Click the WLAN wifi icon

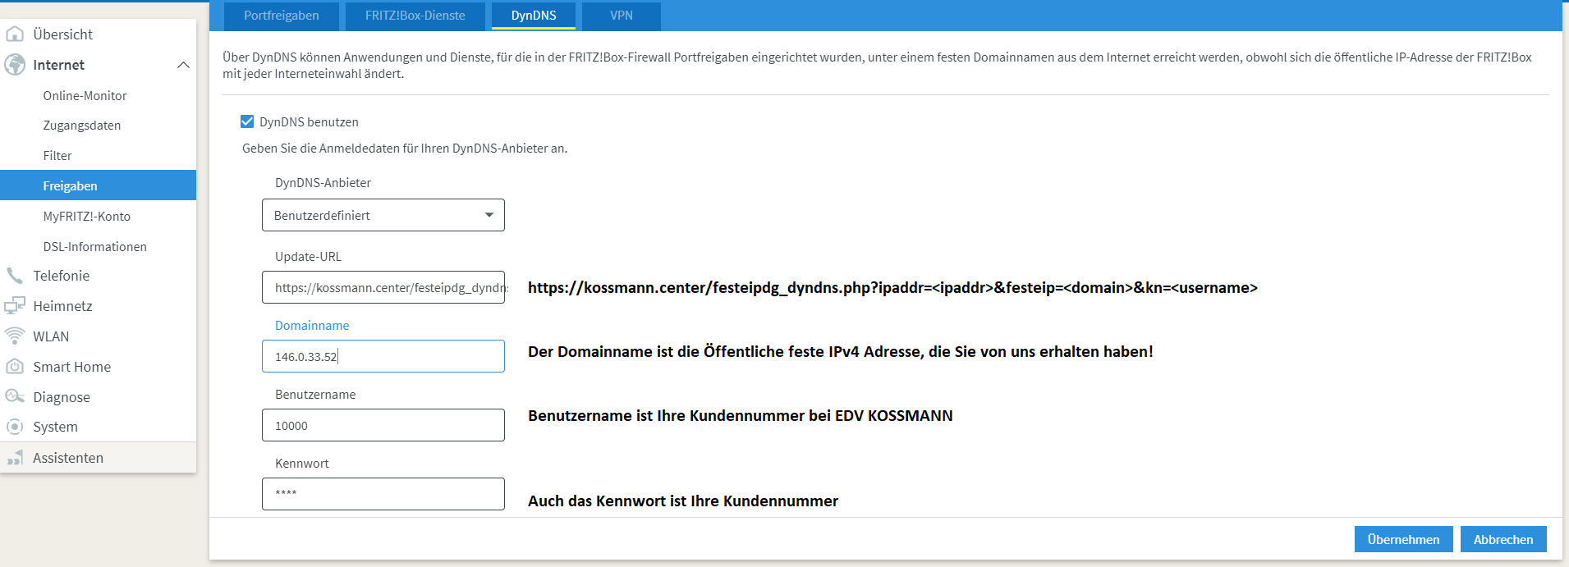tap(15, 336)
